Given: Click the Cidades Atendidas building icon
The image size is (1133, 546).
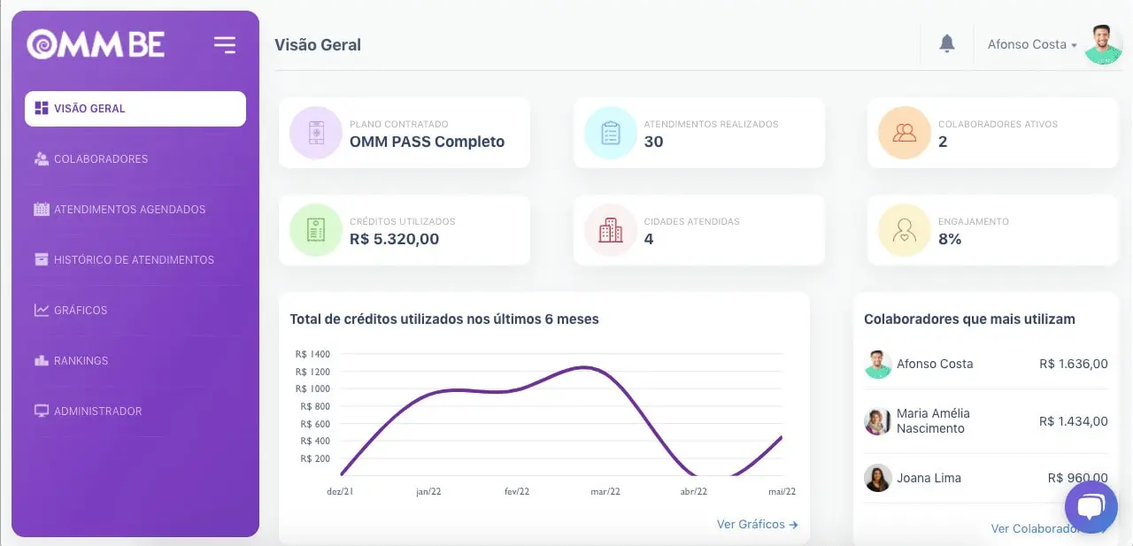Looking at the screenshot, I should tap(610, 230).
